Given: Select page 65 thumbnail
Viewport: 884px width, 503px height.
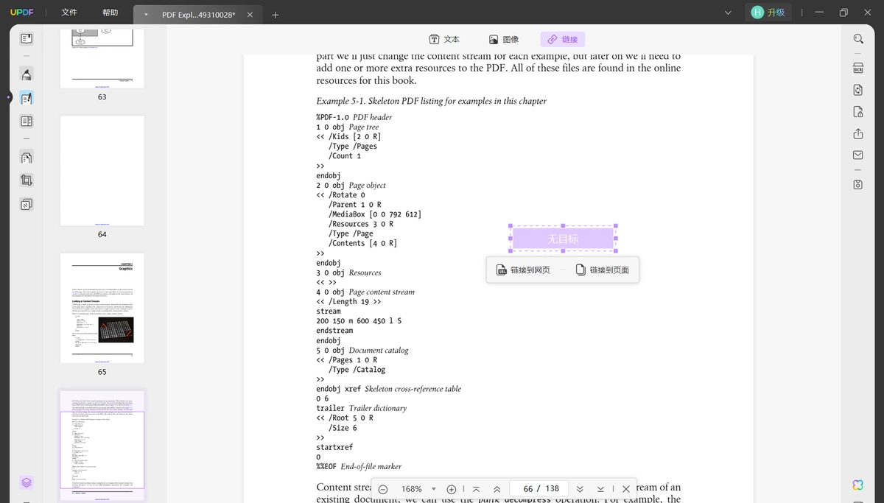Looking at the screenshot, I should [102, 309].
